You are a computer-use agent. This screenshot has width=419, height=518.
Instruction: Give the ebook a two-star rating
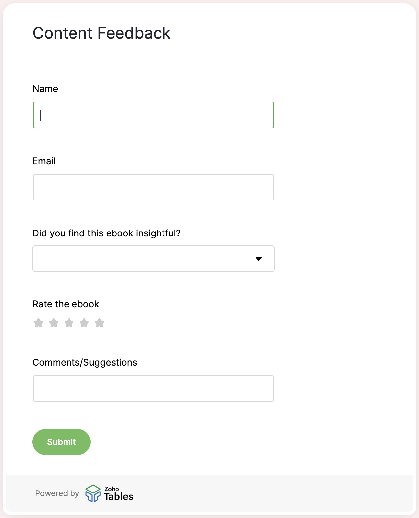pyautogui.click(x=54, y=323)
